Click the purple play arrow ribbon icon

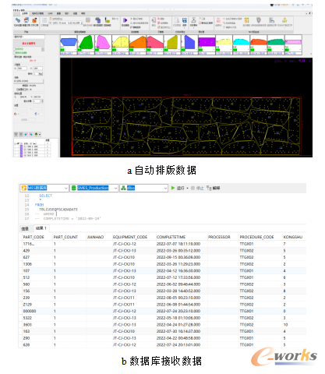pos(125,20)
